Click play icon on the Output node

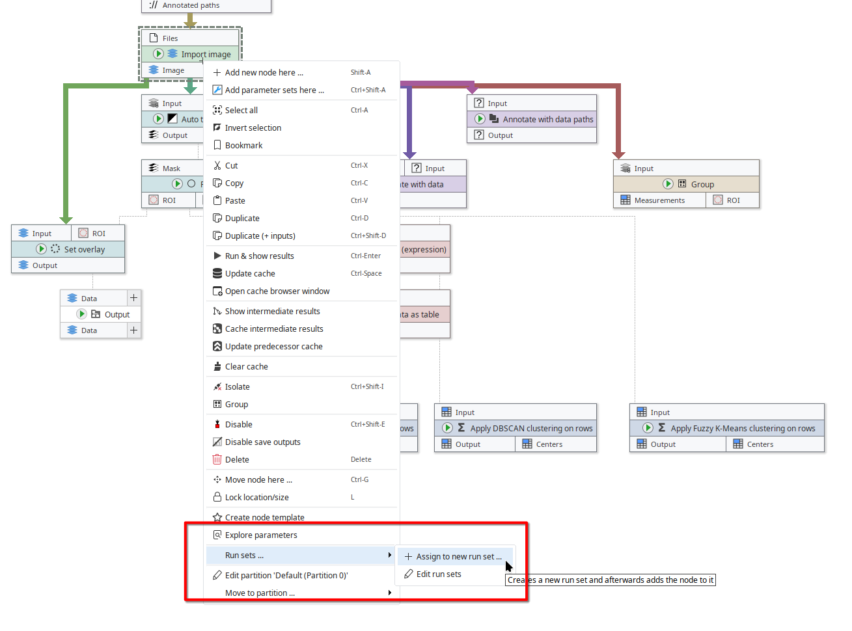click(81, 314)
